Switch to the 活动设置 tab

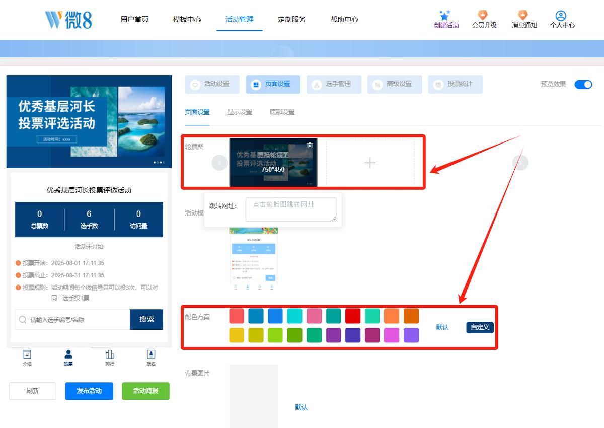click(x=212, y=84)
